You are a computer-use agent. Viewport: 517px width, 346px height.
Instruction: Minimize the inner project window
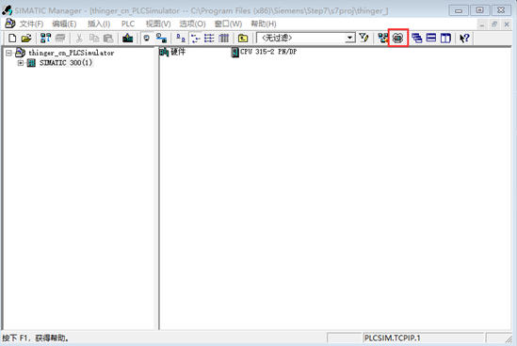482,24
